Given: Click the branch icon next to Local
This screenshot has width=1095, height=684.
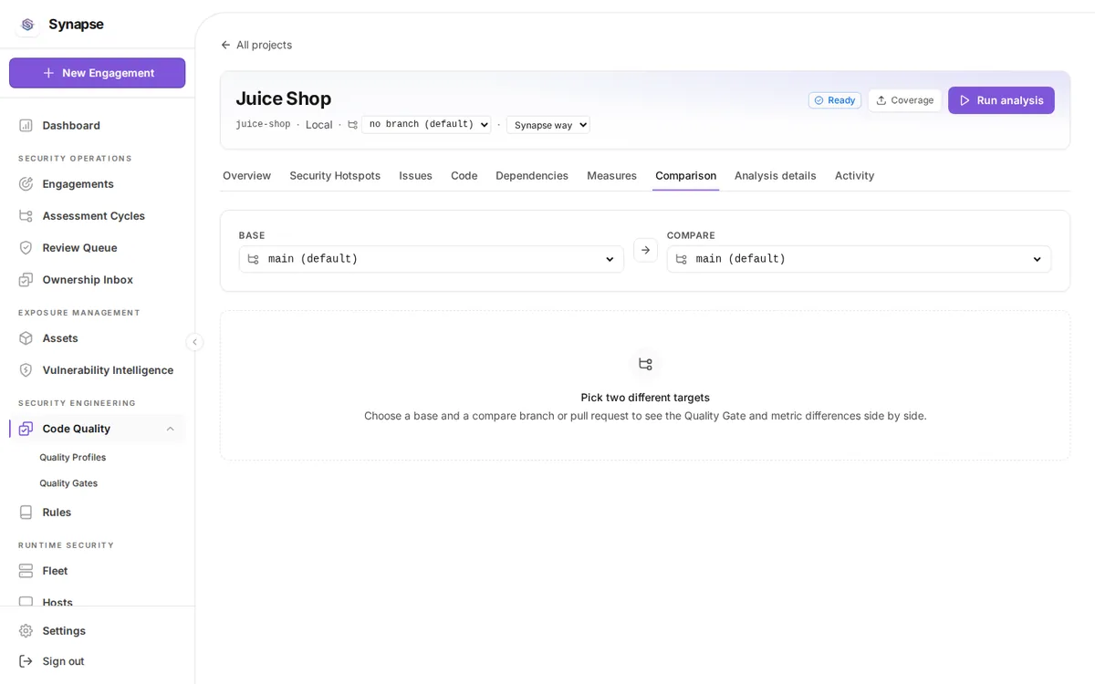Looking at the screenshot, I should click(x=352, y=125).
